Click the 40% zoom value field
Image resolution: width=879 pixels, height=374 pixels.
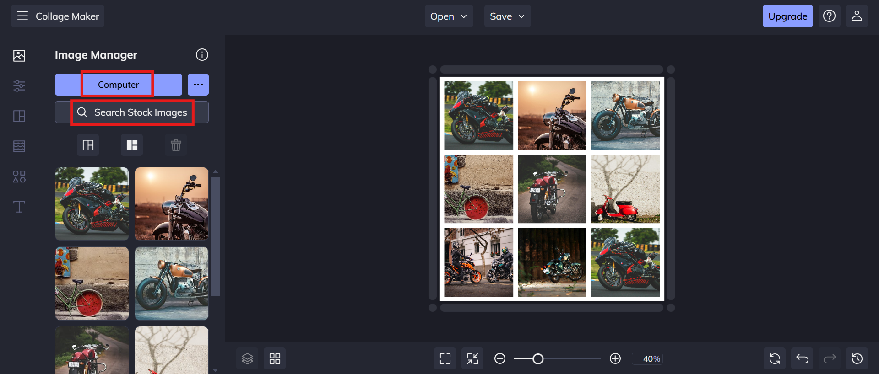point(647,359)
